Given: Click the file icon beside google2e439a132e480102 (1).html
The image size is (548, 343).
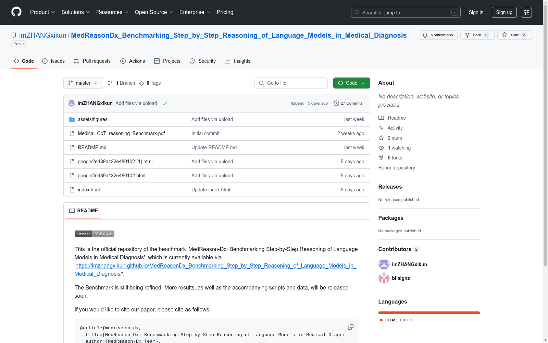Looking at the screenshot, I should [72, 162].
